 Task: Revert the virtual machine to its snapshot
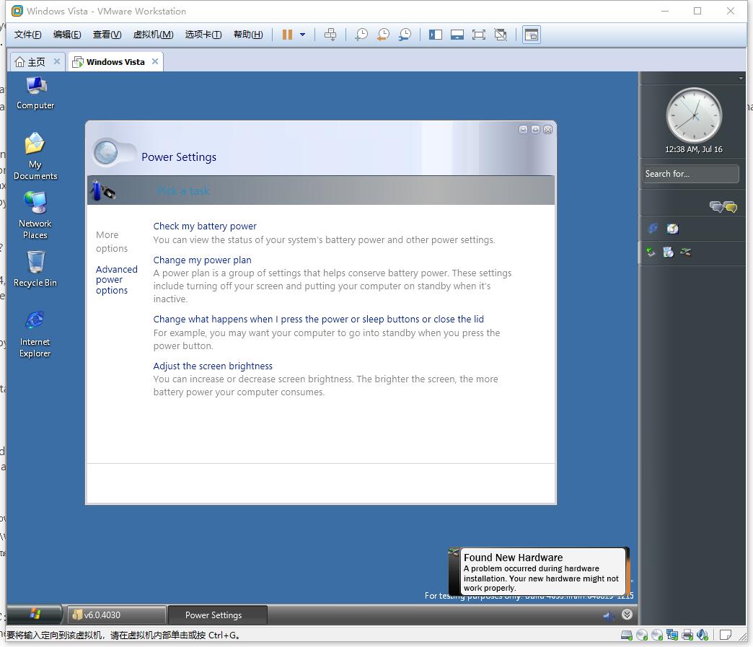(383, 35)
